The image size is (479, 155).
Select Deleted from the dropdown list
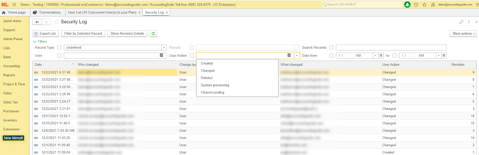(237, 78)
